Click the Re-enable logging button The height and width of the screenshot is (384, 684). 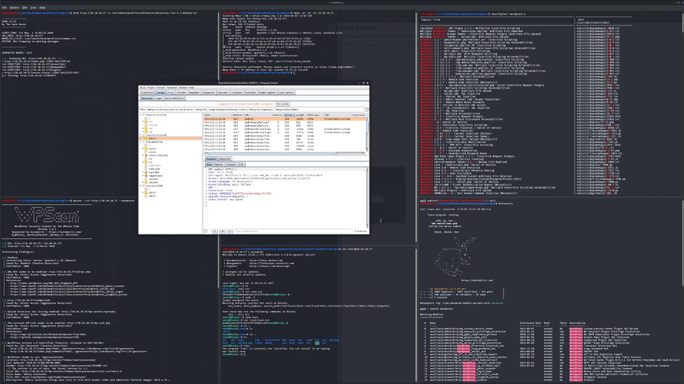click(283, 104)
